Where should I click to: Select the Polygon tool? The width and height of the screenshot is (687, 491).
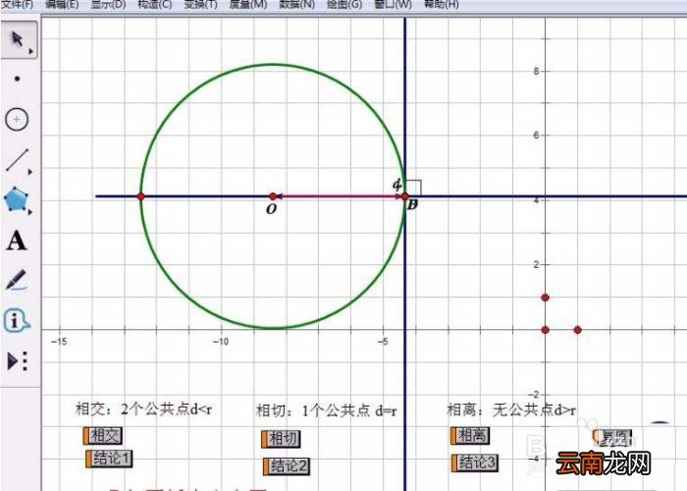tap(17, 200)
